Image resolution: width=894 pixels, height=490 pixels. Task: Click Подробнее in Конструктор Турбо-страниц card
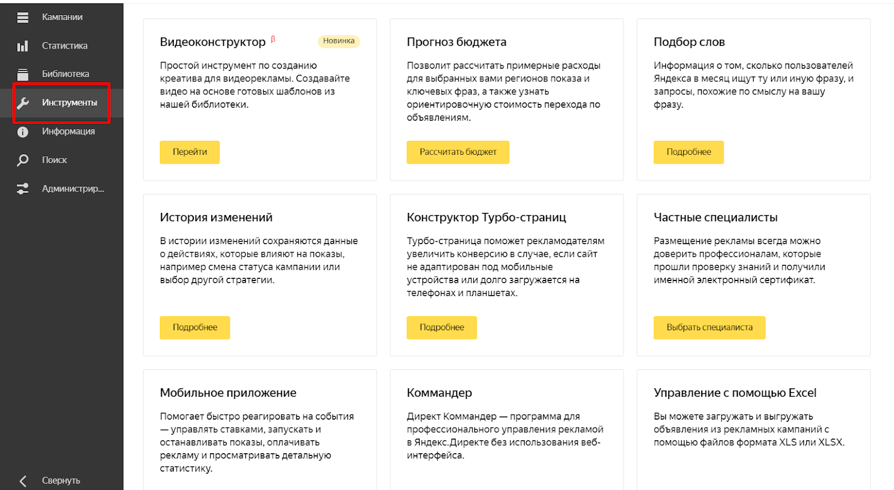441,327
